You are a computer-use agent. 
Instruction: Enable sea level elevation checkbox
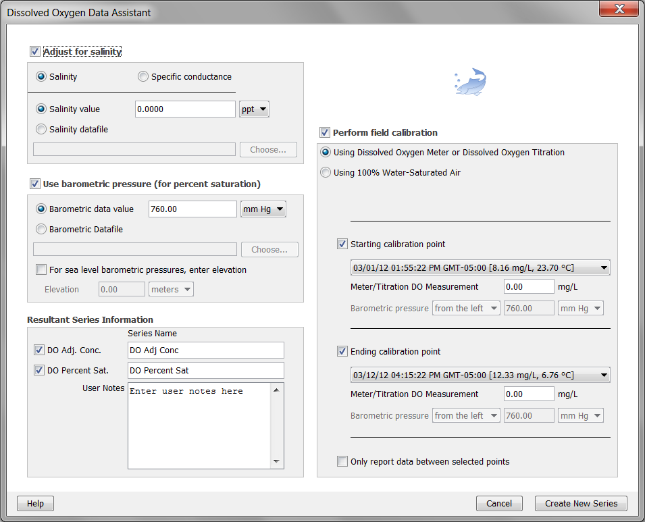click(42, 270)
